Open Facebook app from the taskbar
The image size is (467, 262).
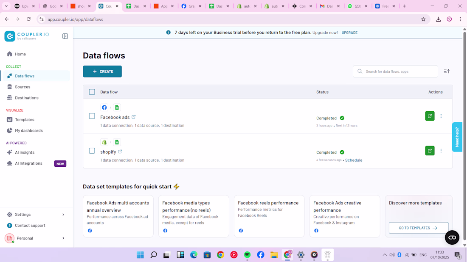(x=261, y=255)
